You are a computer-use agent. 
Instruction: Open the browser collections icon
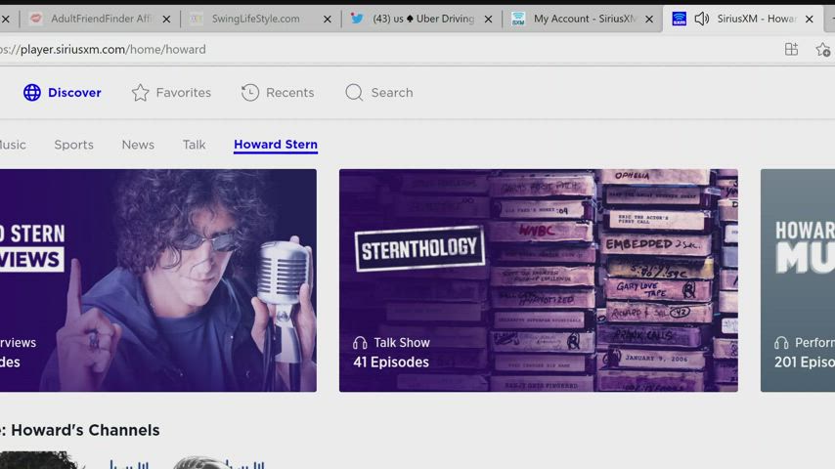coord(791,49)
